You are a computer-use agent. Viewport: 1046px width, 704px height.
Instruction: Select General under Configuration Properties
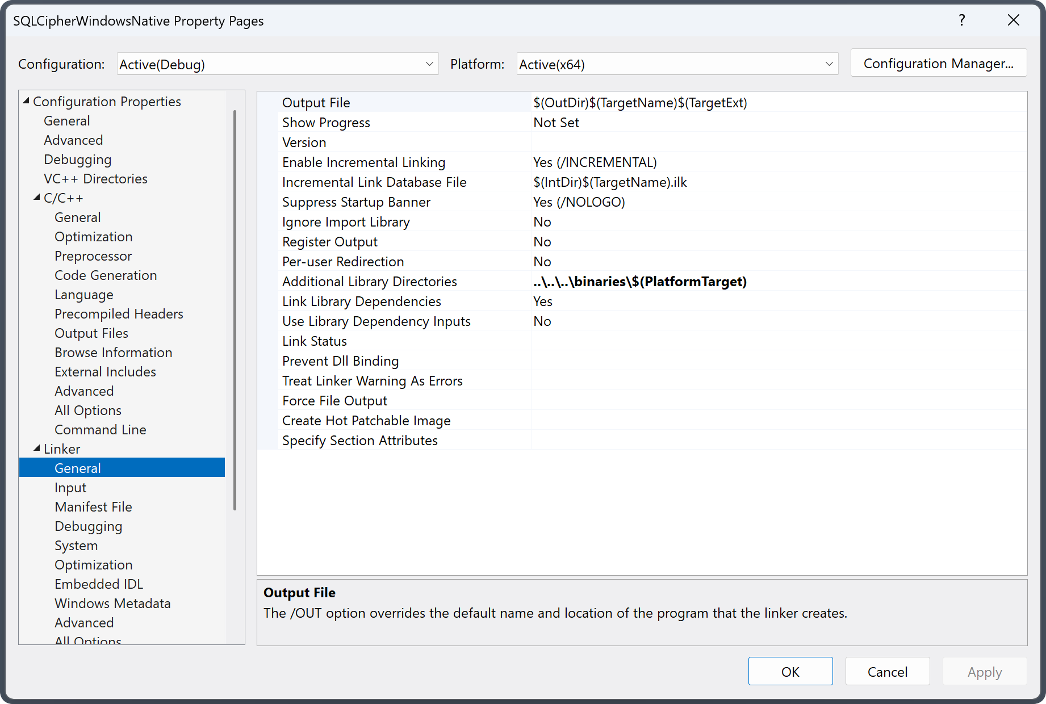pos(67,121)
